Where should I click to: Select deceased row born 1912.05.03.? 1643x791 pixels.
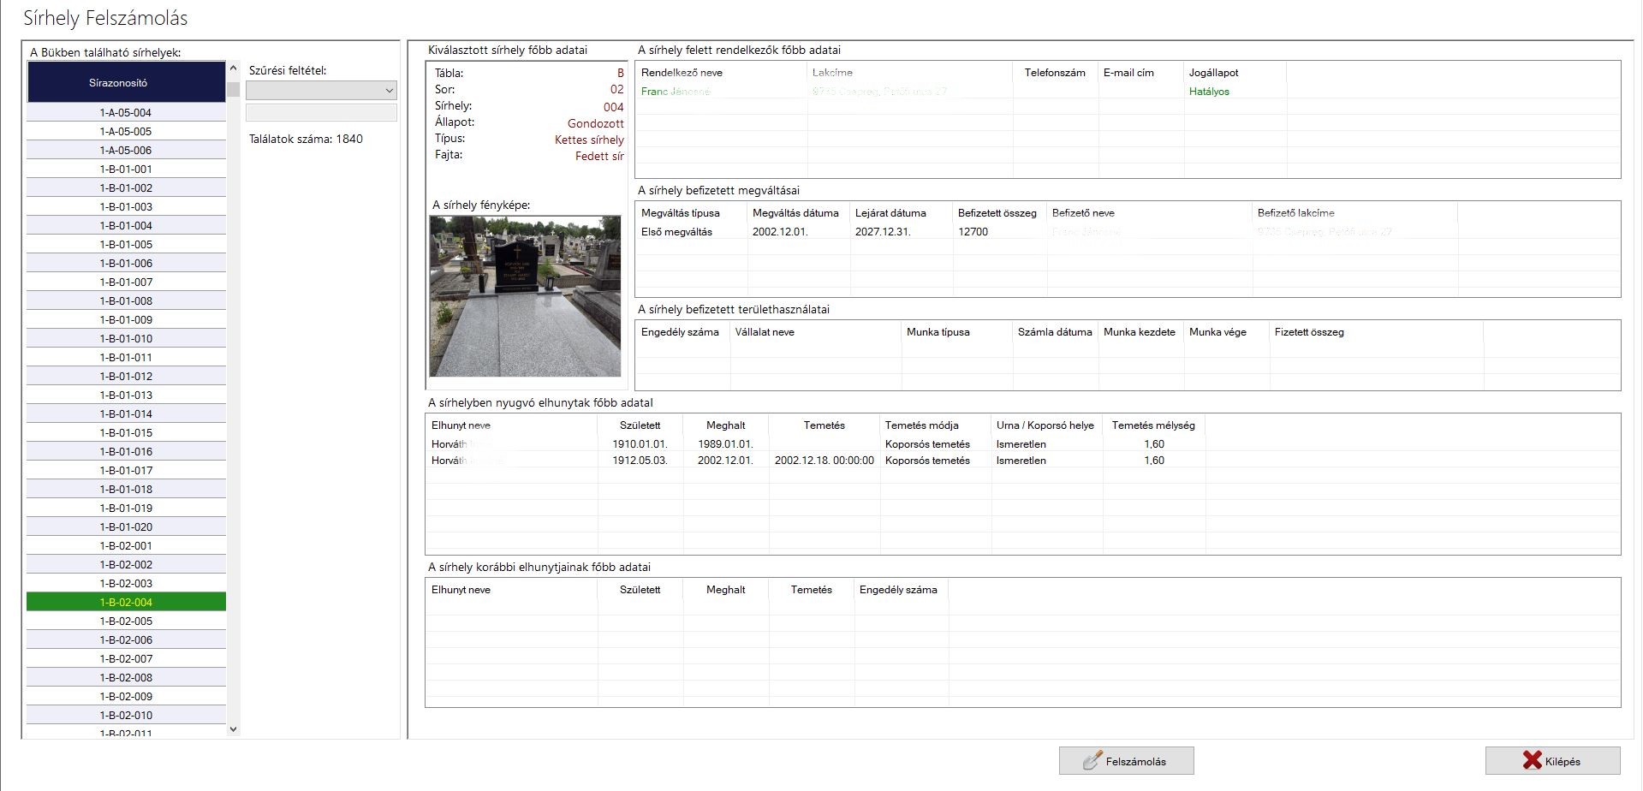tap(640, 461)
